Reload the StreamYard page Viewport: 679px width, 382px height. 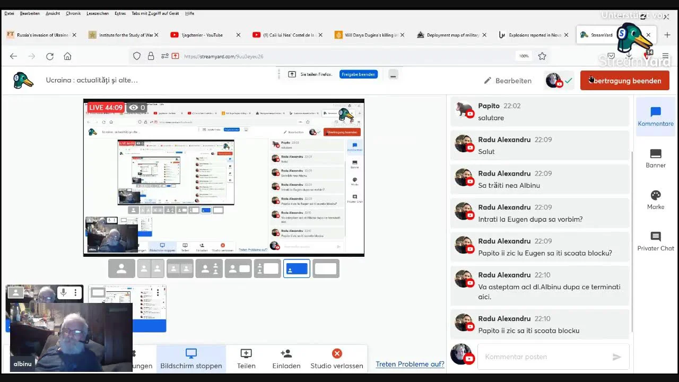click(50, 56)
